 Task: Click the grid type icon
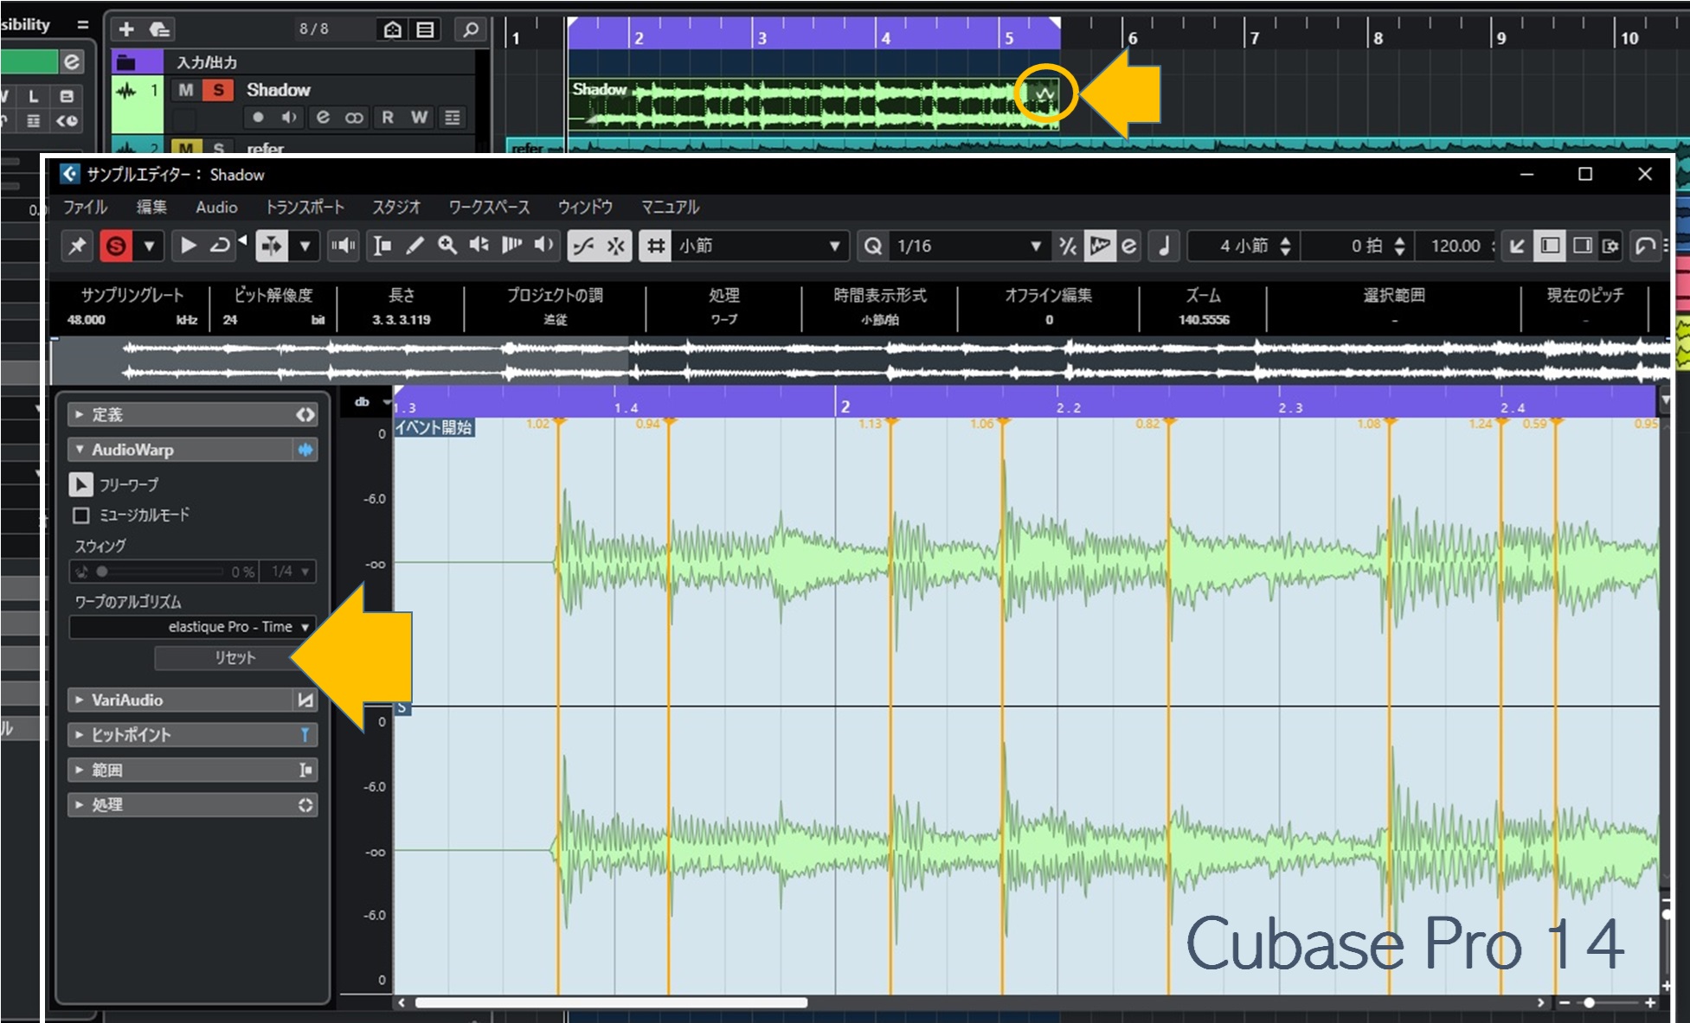click(656, 246)
